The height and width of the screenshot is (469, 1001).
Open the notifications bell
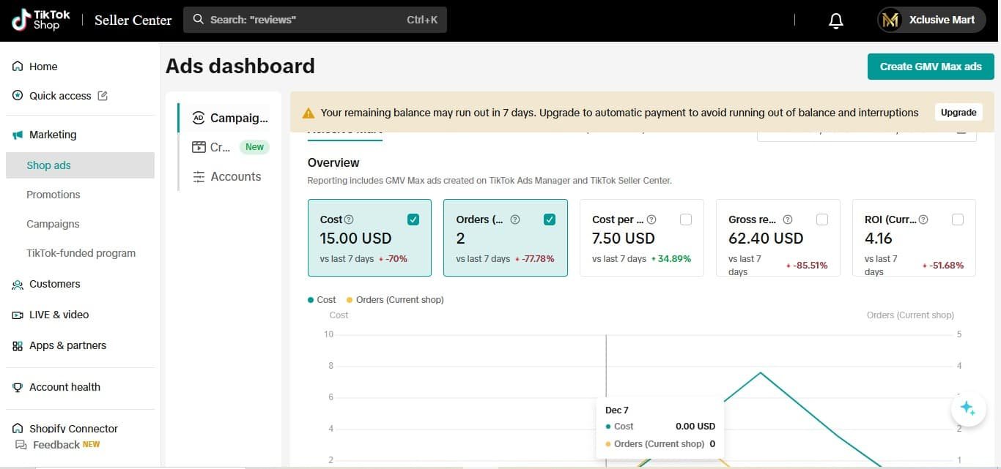(836, 20)
